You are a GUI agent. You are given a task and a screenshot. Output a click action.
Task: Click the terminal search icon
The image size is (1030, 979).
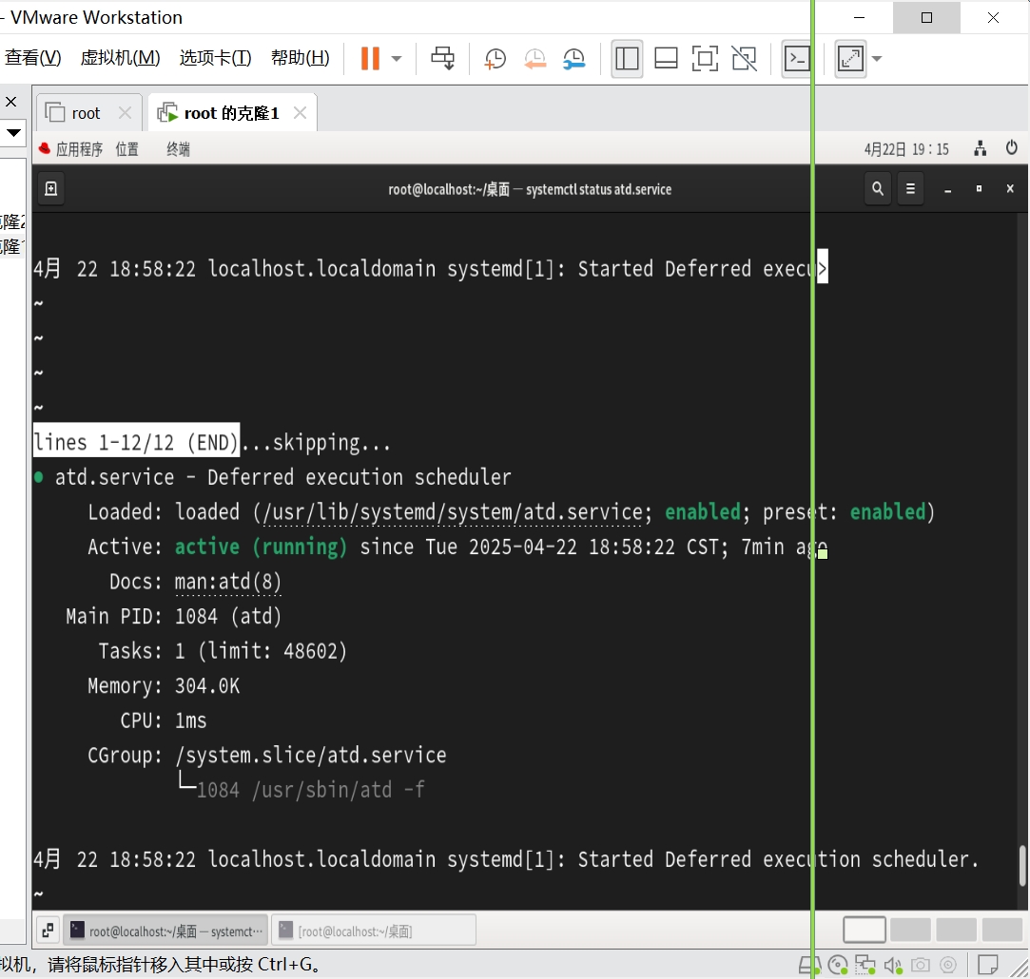tap(878, 189)
